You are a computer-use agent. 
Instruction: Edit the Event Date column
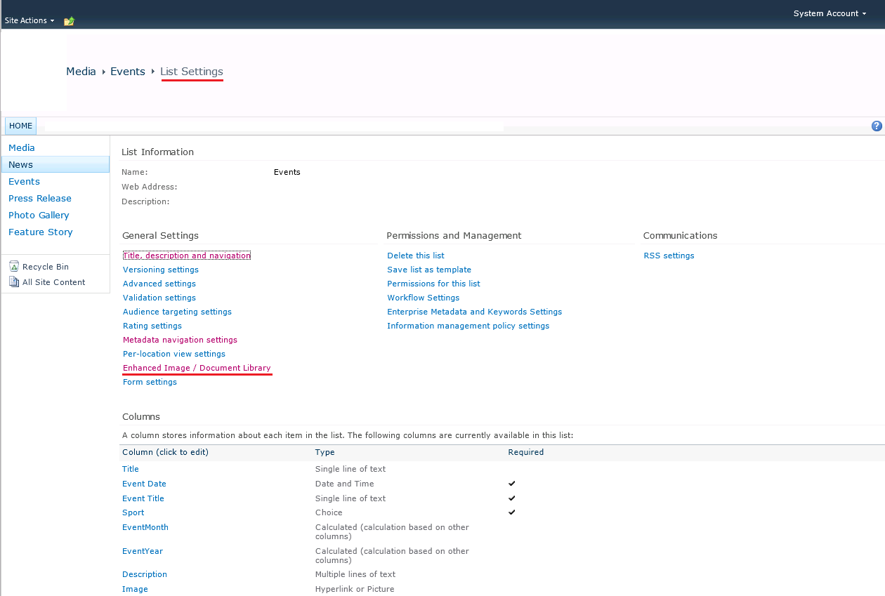tap(144, 484)
